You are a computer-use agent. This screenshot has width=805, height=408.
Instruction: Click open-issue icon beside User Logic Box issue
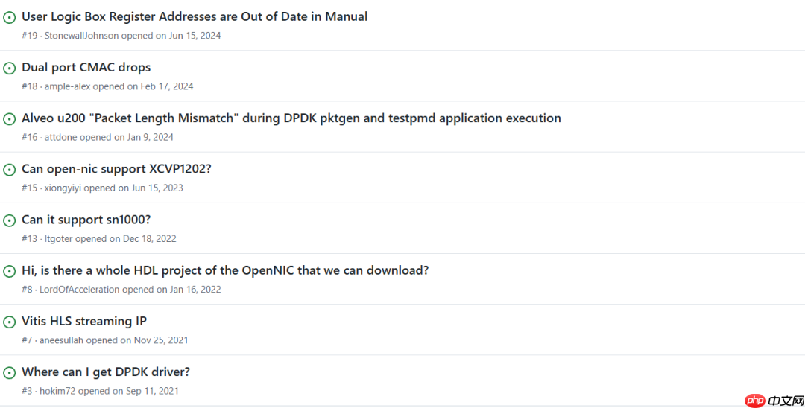[x=10, y=17]
